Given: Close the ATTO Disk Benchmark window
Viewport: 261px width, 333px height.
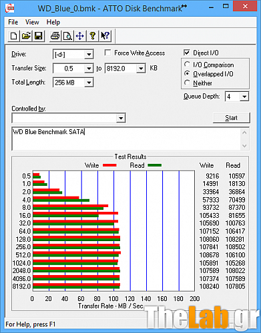Looking at the screenshot, I should [x=245, y=6].
